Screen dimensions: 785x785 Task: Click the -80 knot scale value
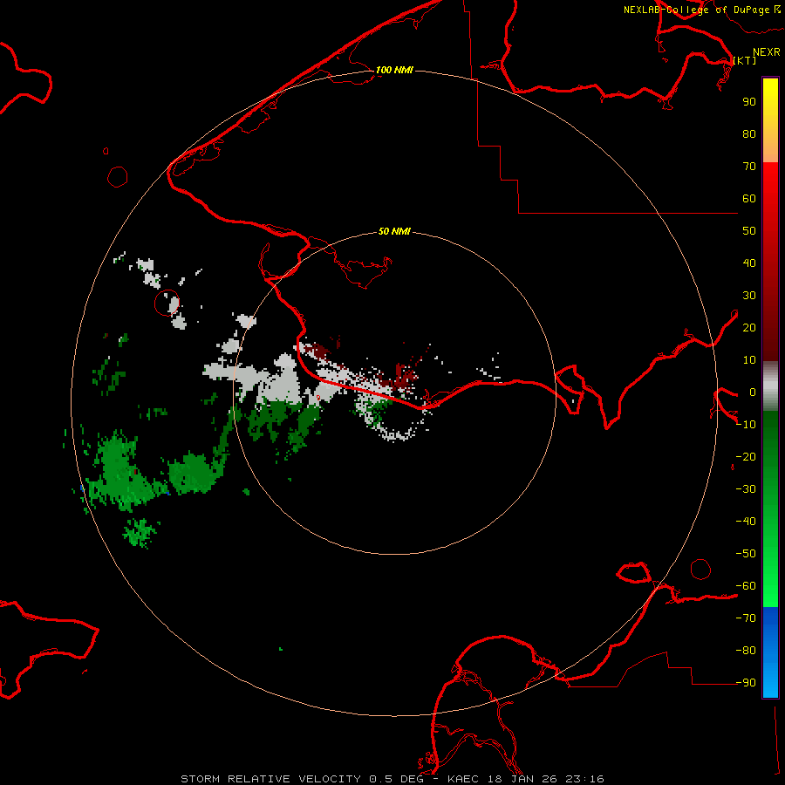click(746, 651)
